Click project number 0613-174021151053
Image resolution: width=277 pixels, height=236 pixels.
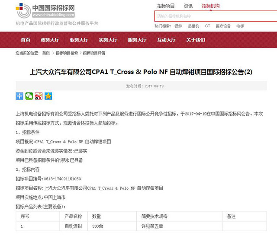coord(62,179)
